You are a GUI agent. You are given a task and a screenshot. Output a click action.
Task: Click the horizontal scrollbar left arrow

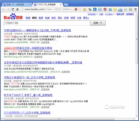pos(2,119)
